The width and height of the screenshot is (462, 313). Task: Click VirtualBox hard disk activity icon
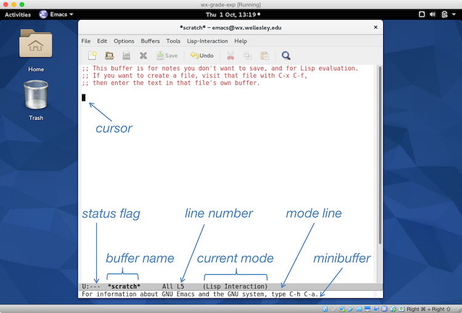pos(325,309)
